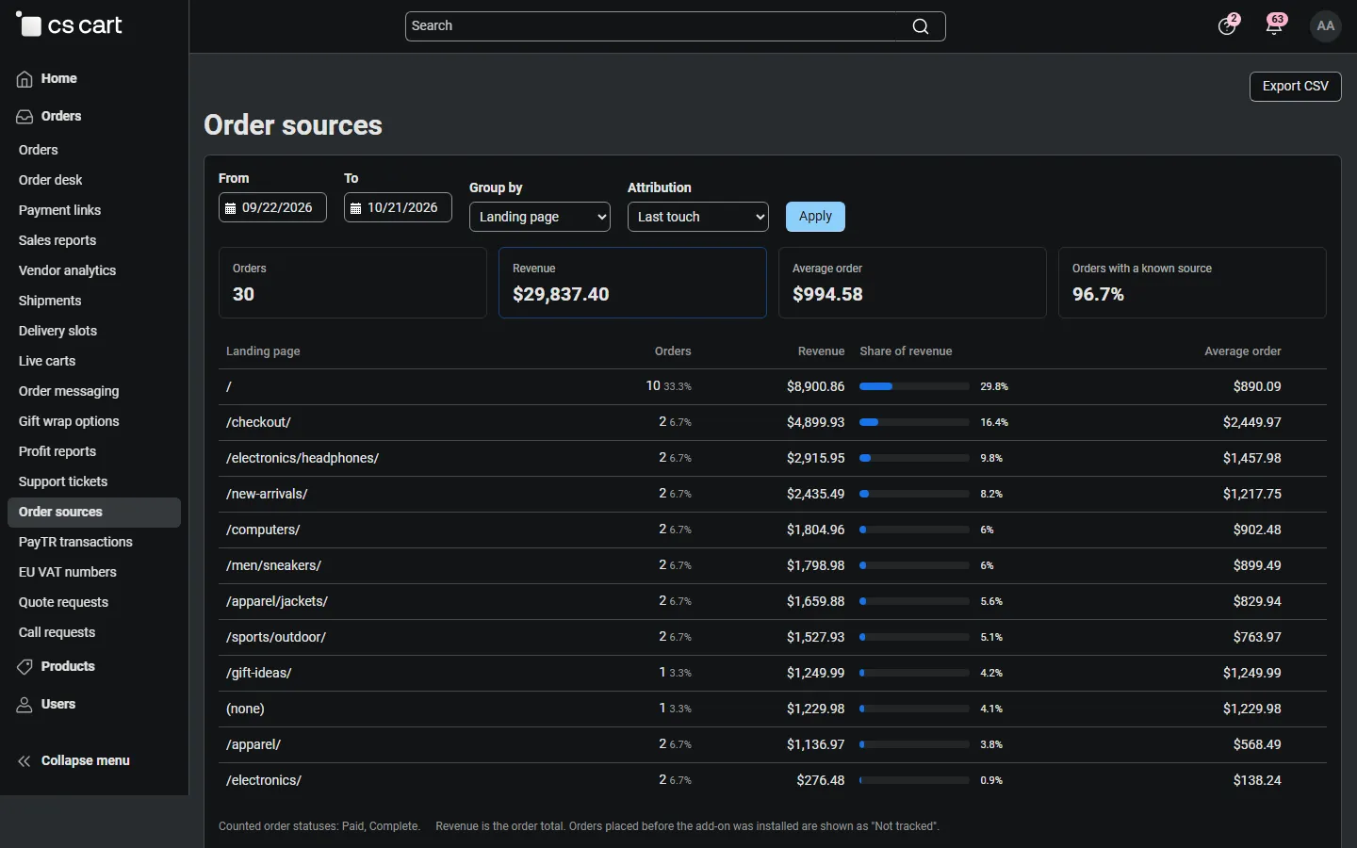
Task: Click the Apply button
Action: coord(815,217)
